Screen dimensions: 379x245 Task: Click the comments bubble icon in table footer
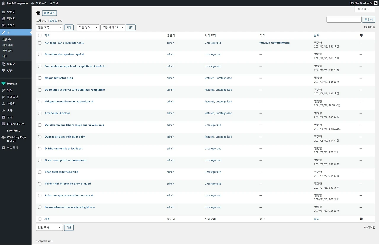click(361, 219)
